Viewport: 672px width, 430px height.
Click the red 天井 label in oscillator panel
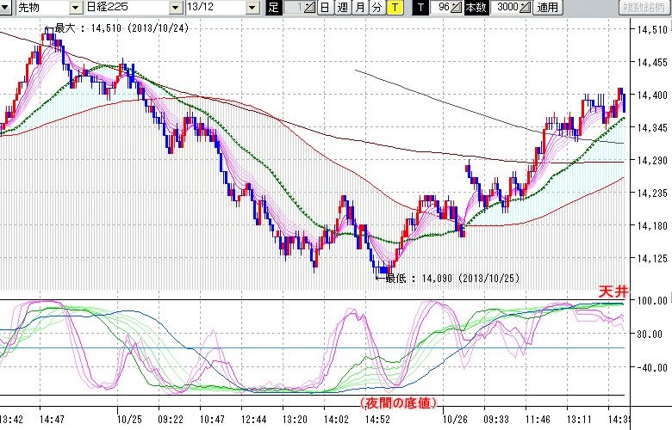609,294
